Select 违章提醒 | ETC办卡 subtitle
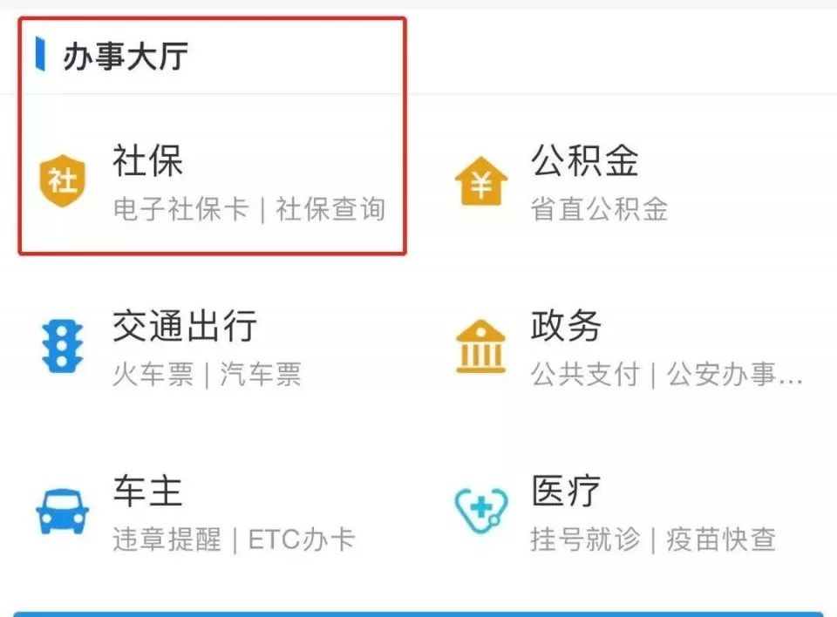Image resolution: width=837 pixels, height=617 pixels. tap(234, 539)
